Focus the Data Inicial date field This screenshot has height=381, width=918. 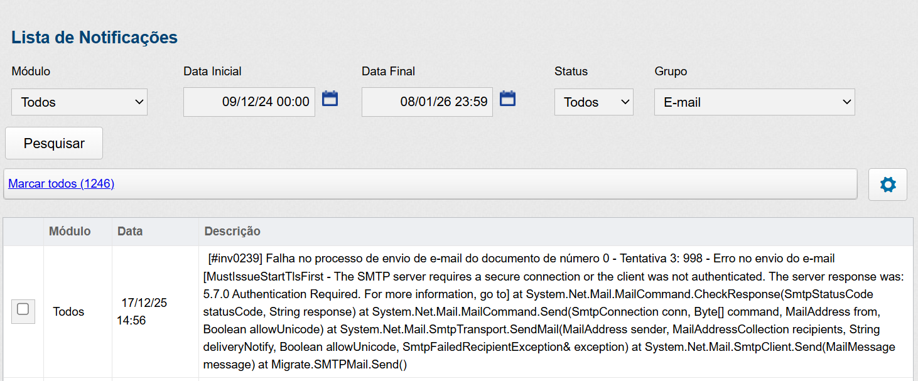point(249,102)
